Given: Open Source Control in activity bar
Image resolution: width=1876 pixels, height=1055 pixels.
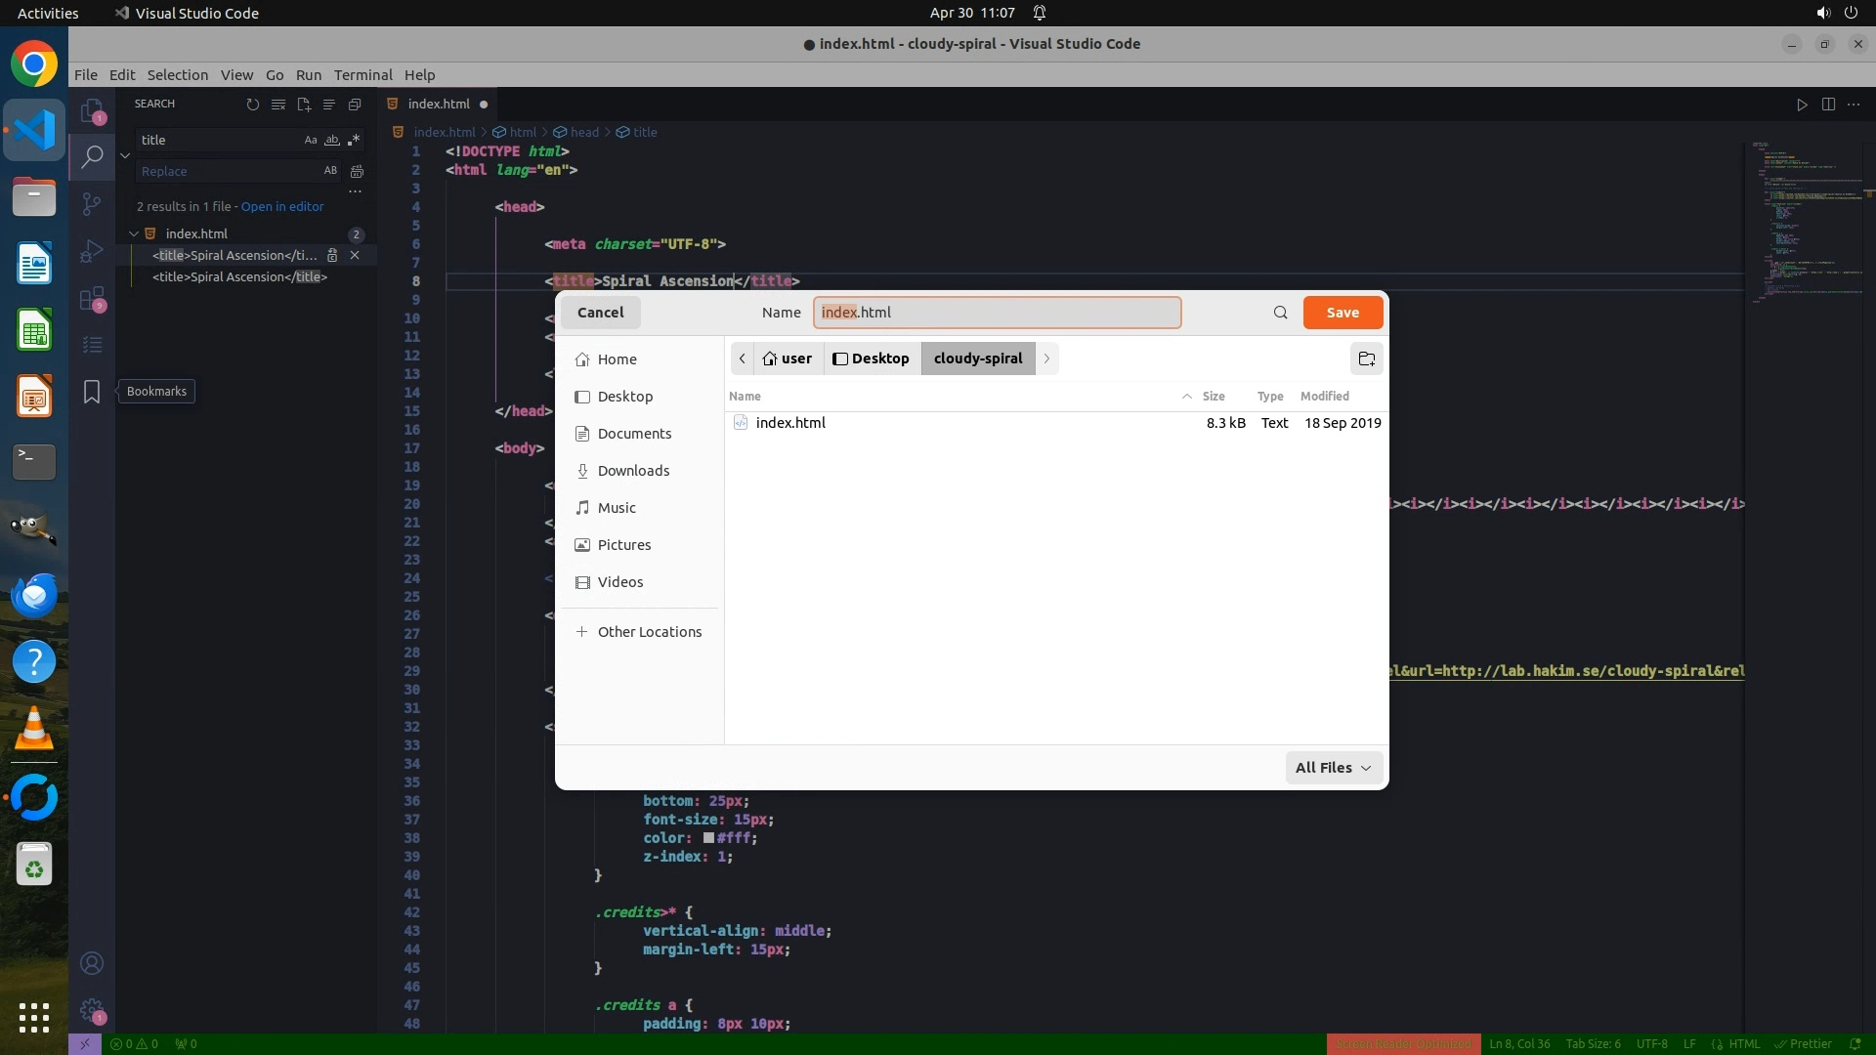Looking at the screenshot, I should click(x=92, y=204).
